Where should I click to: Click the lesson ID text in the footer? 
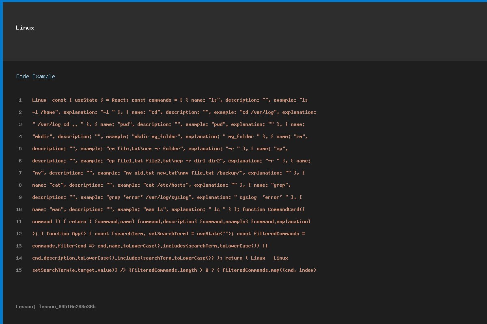click(x=56, y=307)
